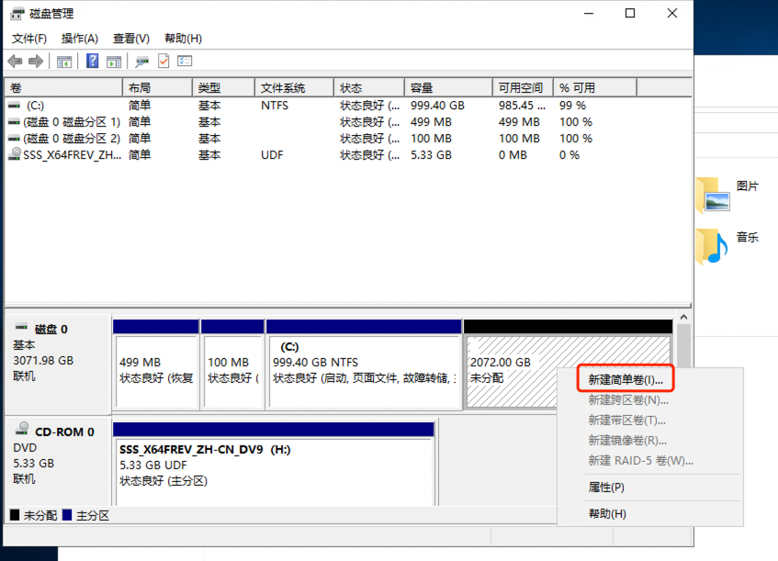The image size is (778, 561).
Task: Click the show/hide console tree icon
Action: [64, 62]
